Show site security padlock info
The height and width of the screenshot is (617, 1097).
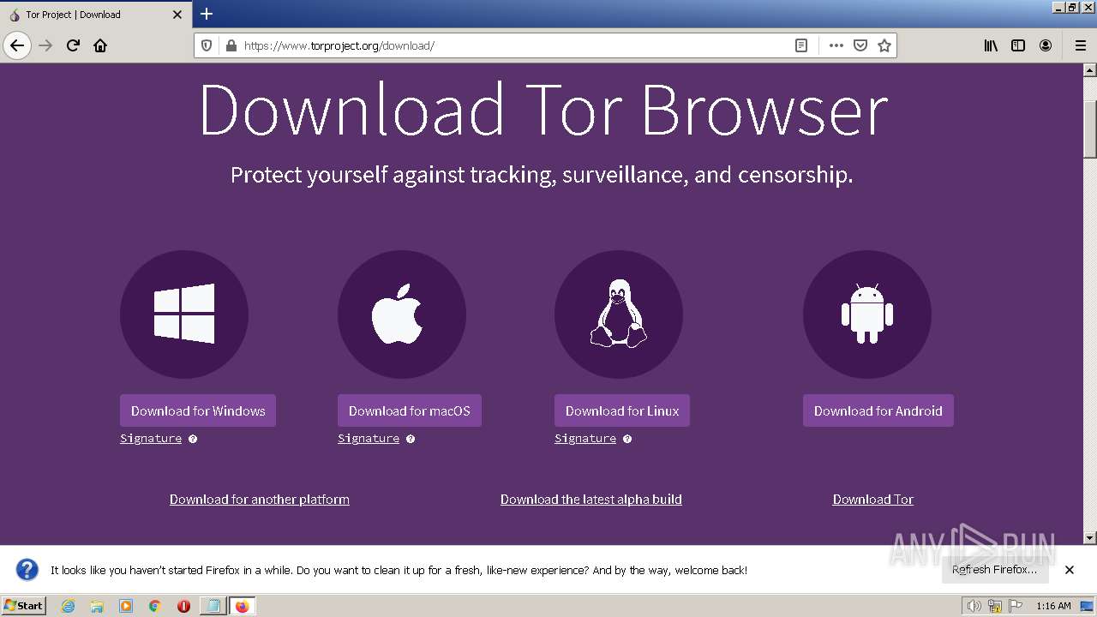click(231, 45)
